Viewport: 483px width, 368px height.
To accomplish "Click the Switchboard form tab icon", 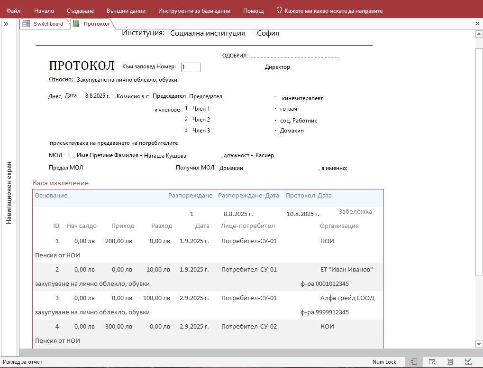I will point(26,24).
